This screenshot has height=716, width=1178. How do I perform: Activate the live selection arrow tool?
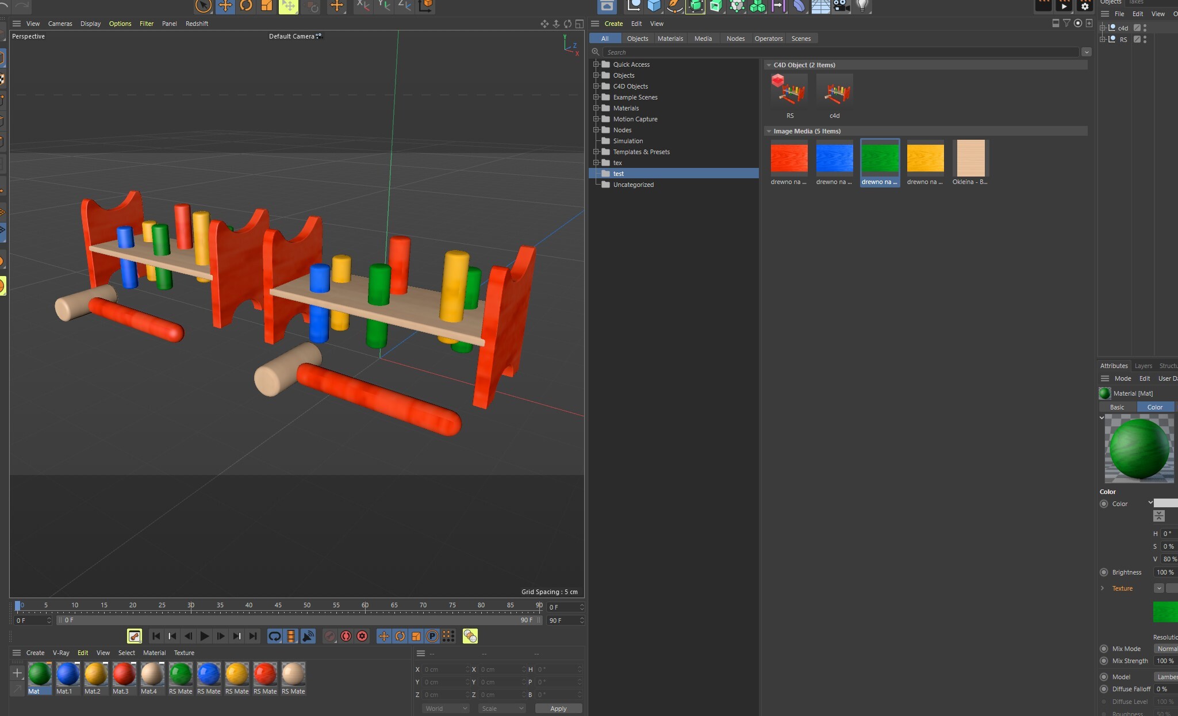(203, 6)
